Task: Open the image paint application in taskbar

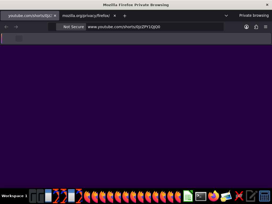Action: [x=226, y=196]
